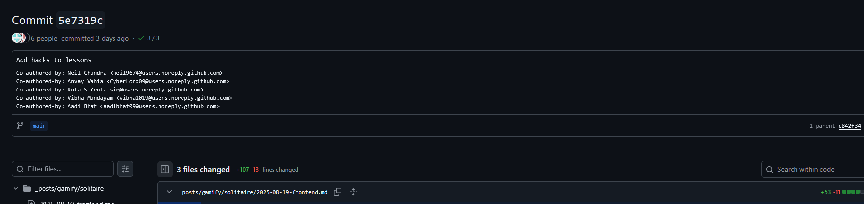Click the commit hash 5e7319c

[81, 20]
